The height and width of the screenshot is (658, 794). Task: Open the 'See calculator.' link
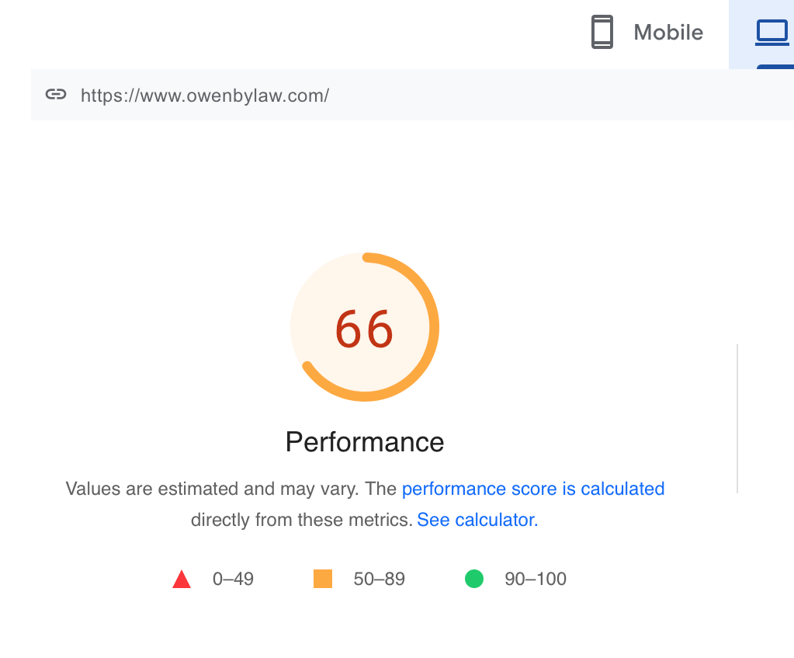click(477, 520)
